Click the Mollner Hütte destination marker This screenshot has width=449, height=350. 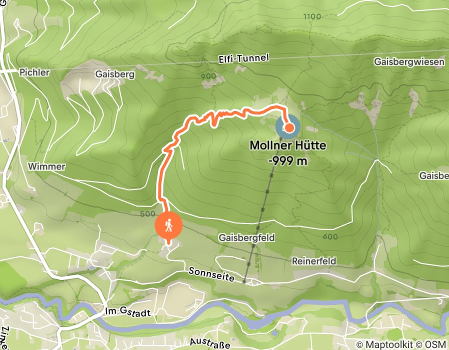tap(288, 127)
